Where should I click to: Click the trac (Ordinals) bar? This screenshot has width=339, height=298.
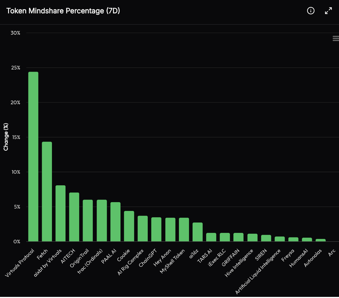click(x=102, y=220)
